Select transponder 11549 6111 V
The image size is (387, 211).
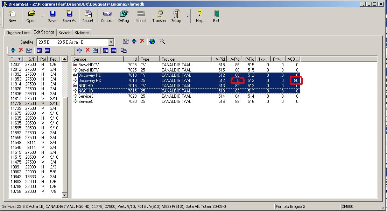coord(35,143)
